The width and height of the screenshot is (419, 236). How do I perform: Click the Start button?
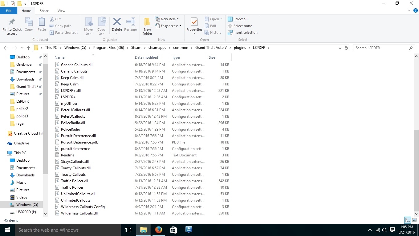7,230
